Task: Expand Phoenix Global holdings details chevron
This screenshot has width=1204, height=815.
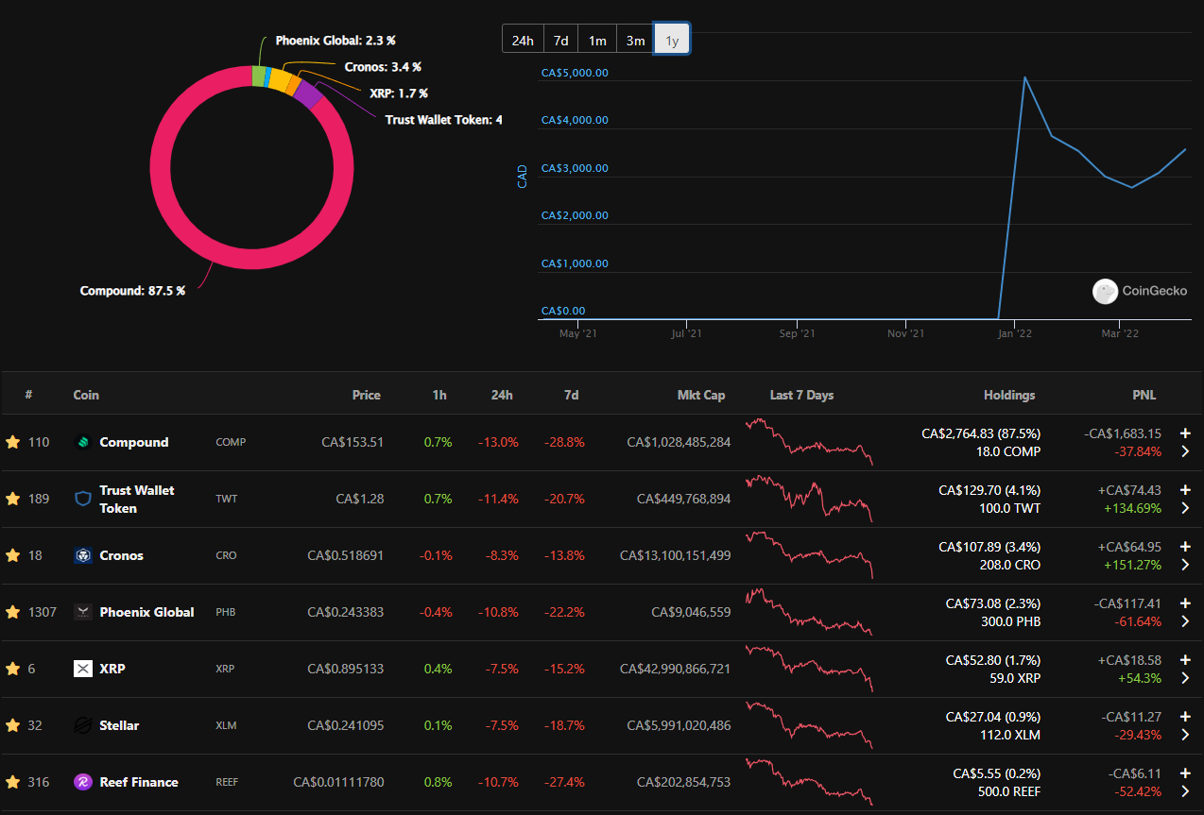Action: click(x=1185, y=621)
